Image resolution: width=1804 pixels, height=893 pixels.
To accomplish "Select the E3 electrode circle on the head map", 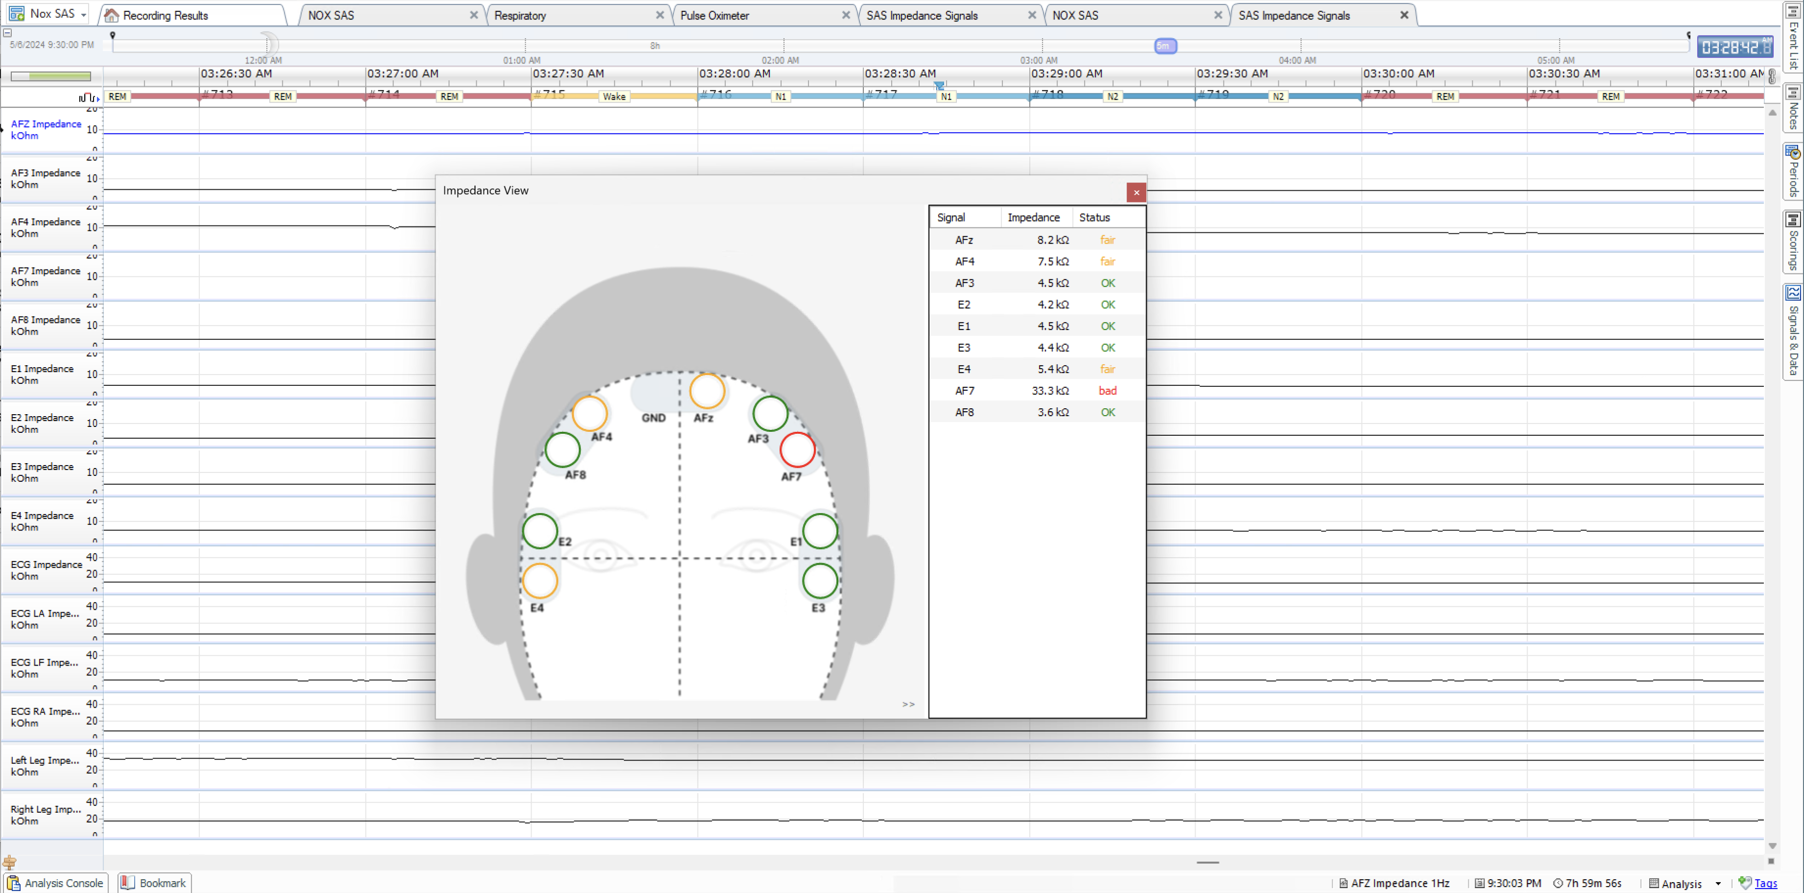I will tap(820, 581).
